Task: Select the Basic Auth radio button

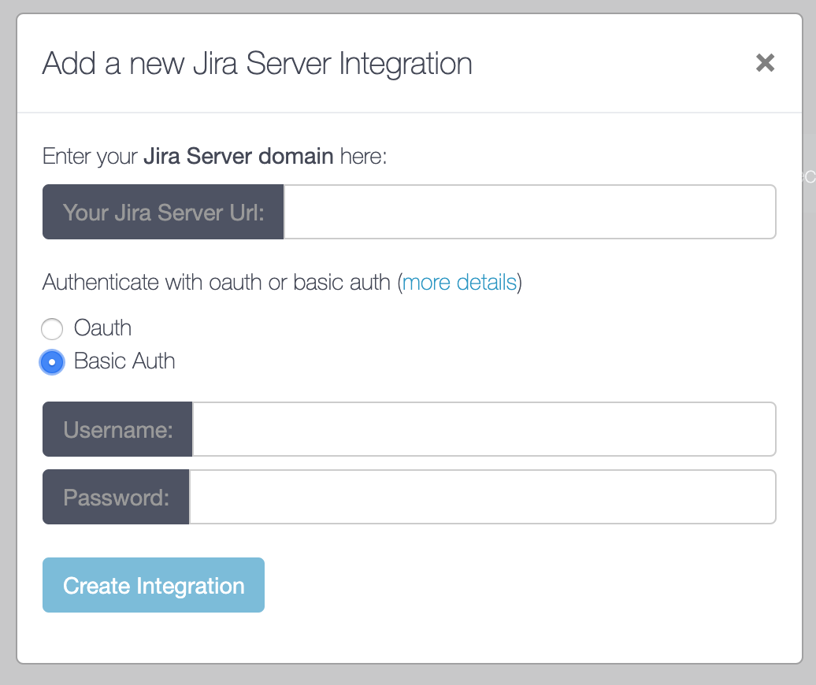Action: click(52, 362)
